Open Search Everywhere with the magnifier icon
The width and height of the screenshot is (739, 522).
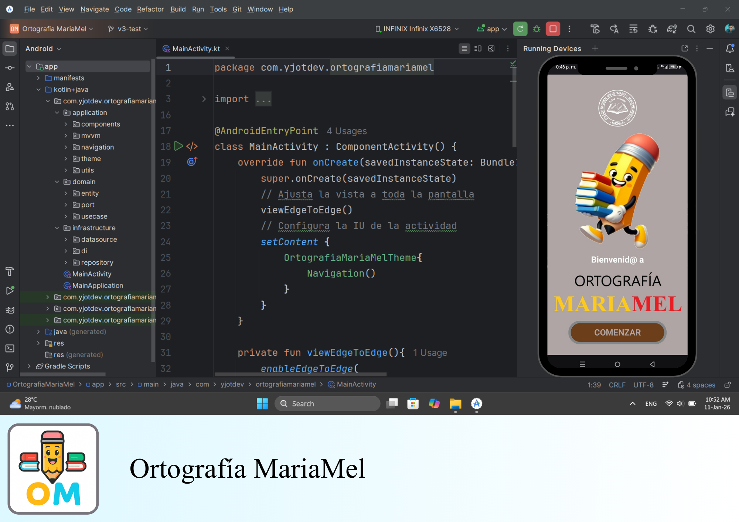point(691,29)
